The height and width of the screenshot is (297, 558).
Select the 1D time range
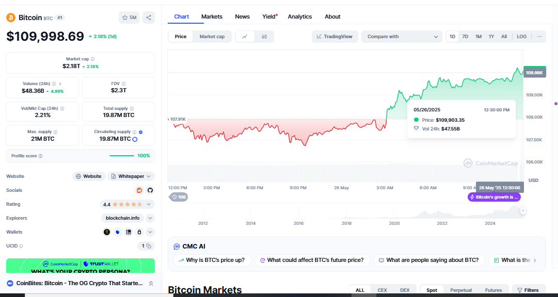[452, 37]
